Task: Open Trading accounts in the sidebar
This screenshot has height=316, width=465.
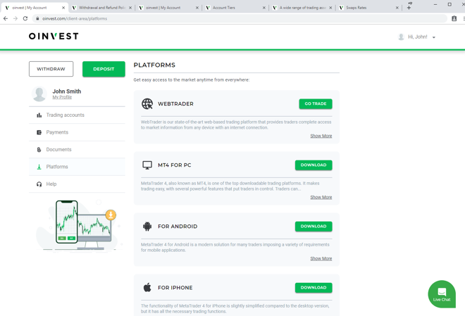Action: pos(77,115)
